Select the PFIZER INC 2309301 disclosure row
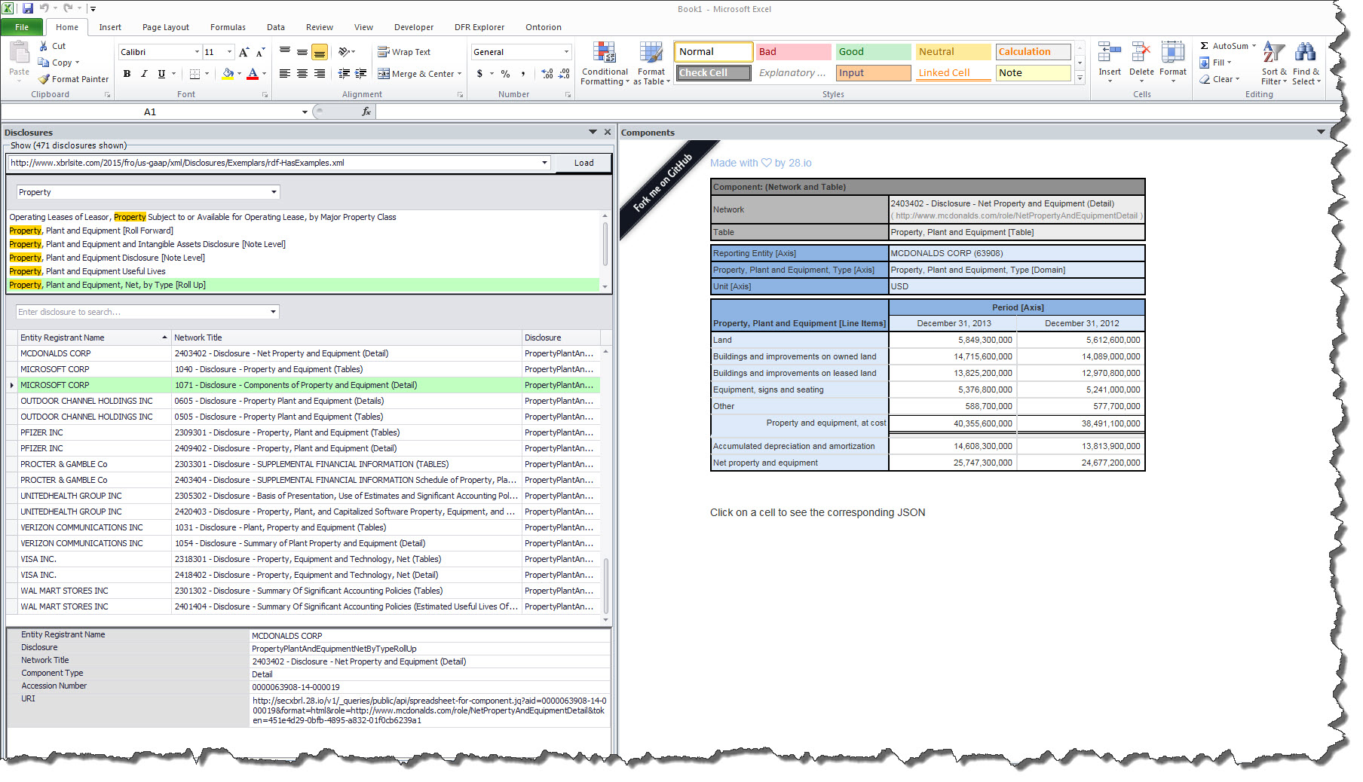Viewport: 1363px width, 782px height. click(303, 432)
